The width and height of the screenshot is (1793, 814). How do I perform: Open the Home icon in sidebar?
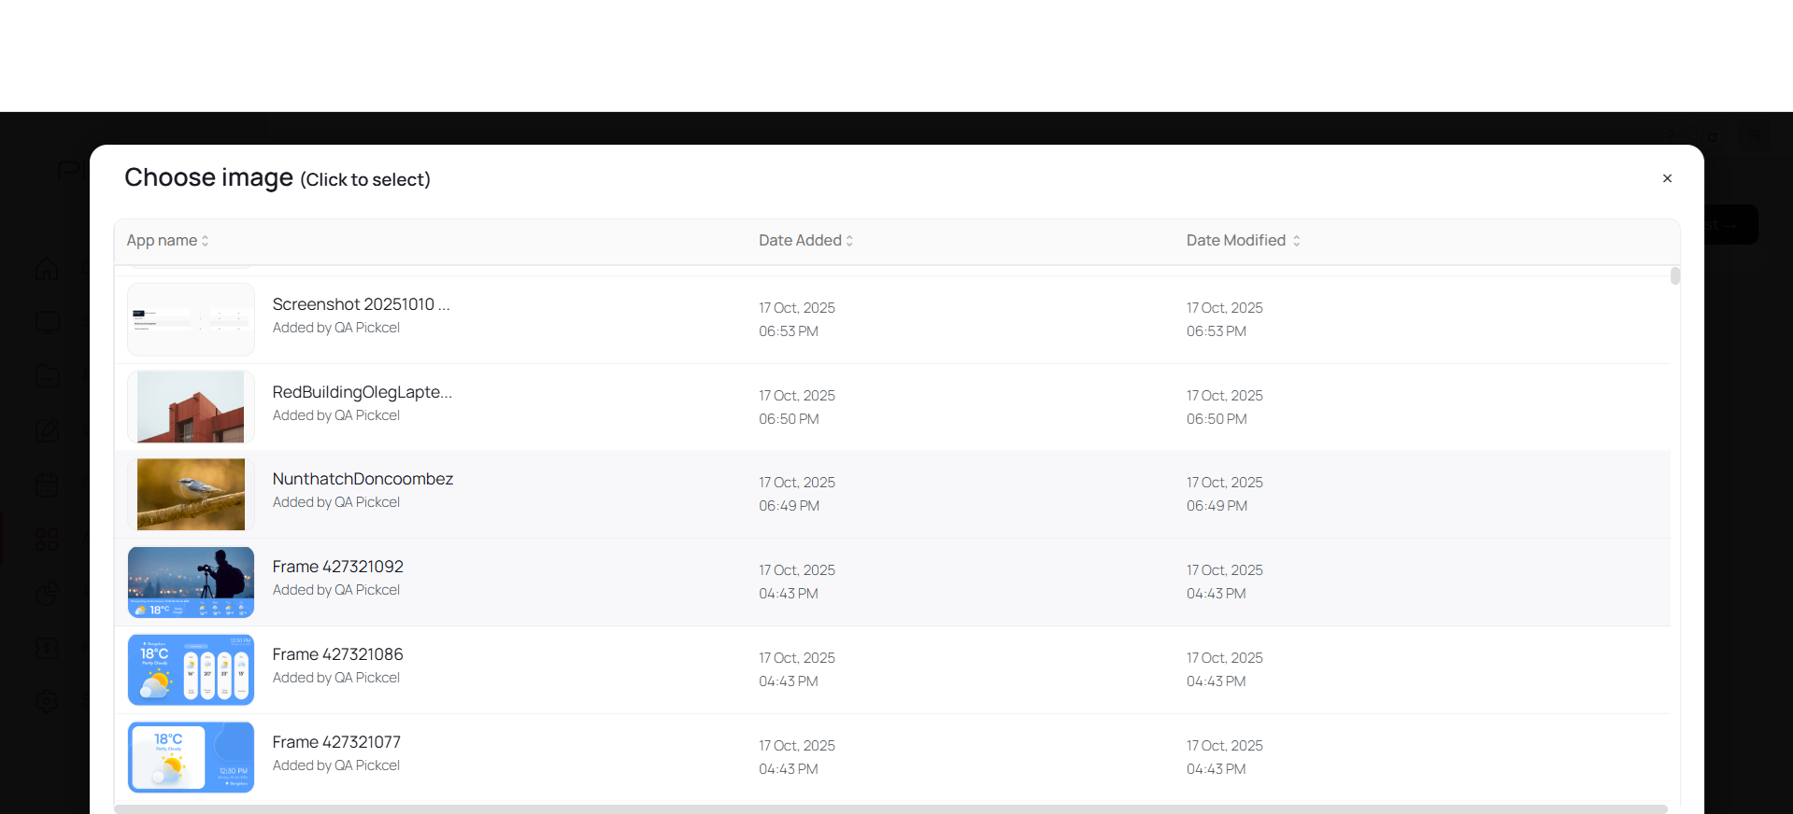[47, 270]
